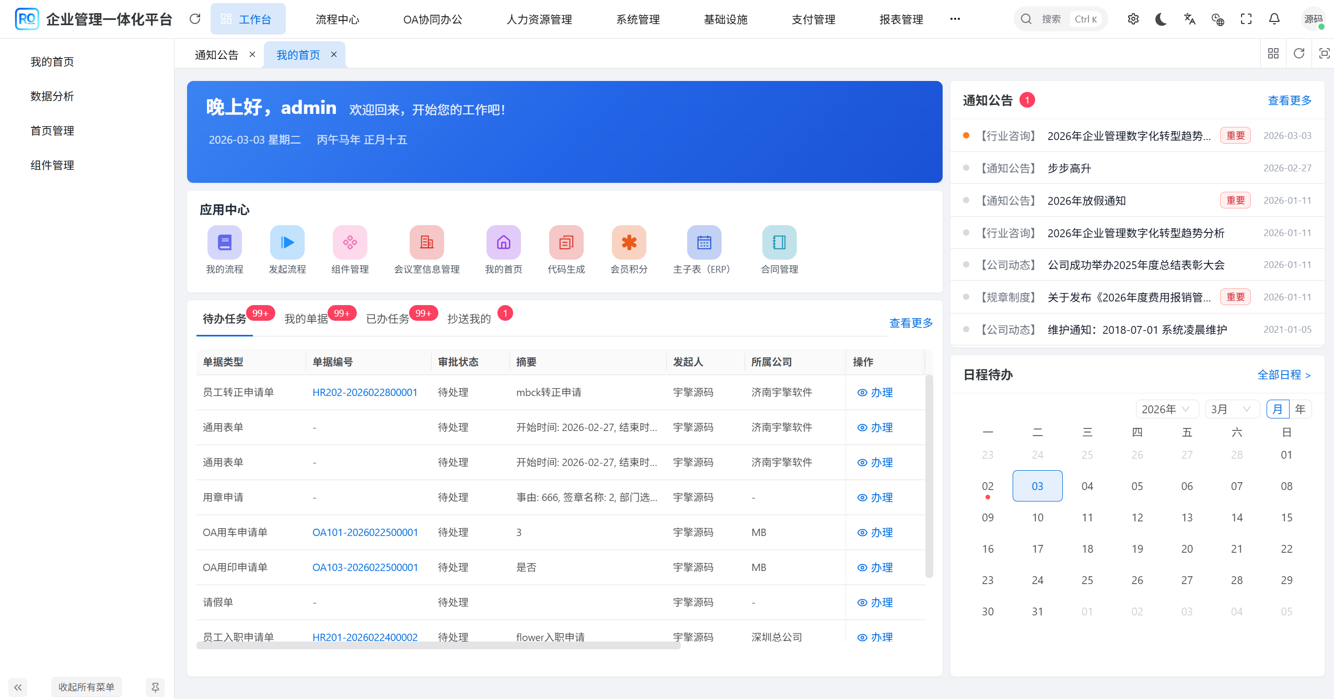The width and height of the screenshot is (1334, 699).
Task: Open the 代码生成 app icon
Action: pyautogui.click(x=566, y=242)
